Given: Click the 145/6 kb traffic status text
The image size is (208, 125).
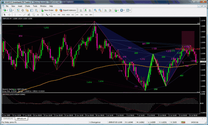Looking at the screenshot, I should tap(195, 122).
